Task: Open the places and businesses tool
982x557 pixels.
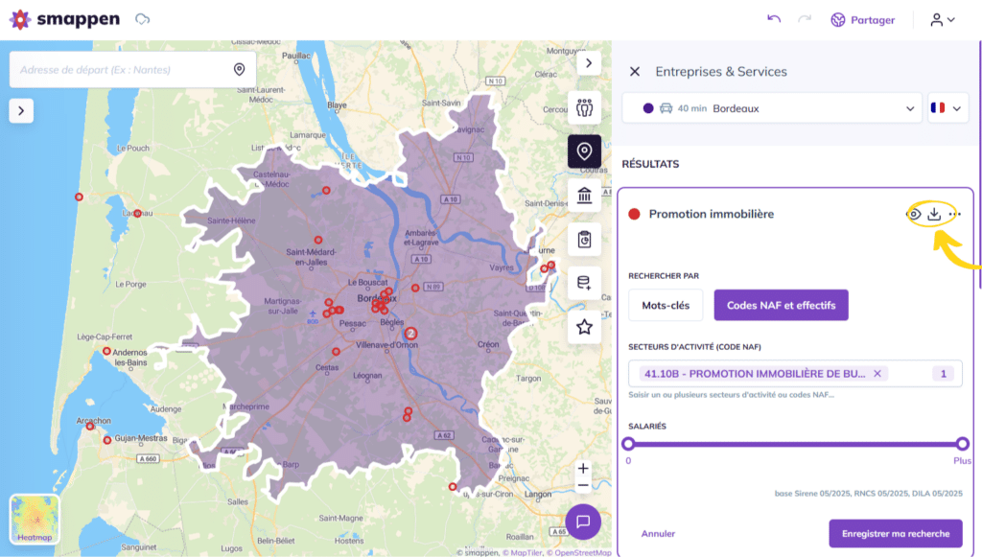Action: 584,151
